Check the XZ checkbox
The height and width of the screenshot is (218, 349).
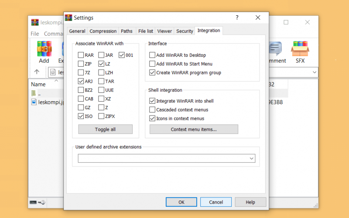101,99
